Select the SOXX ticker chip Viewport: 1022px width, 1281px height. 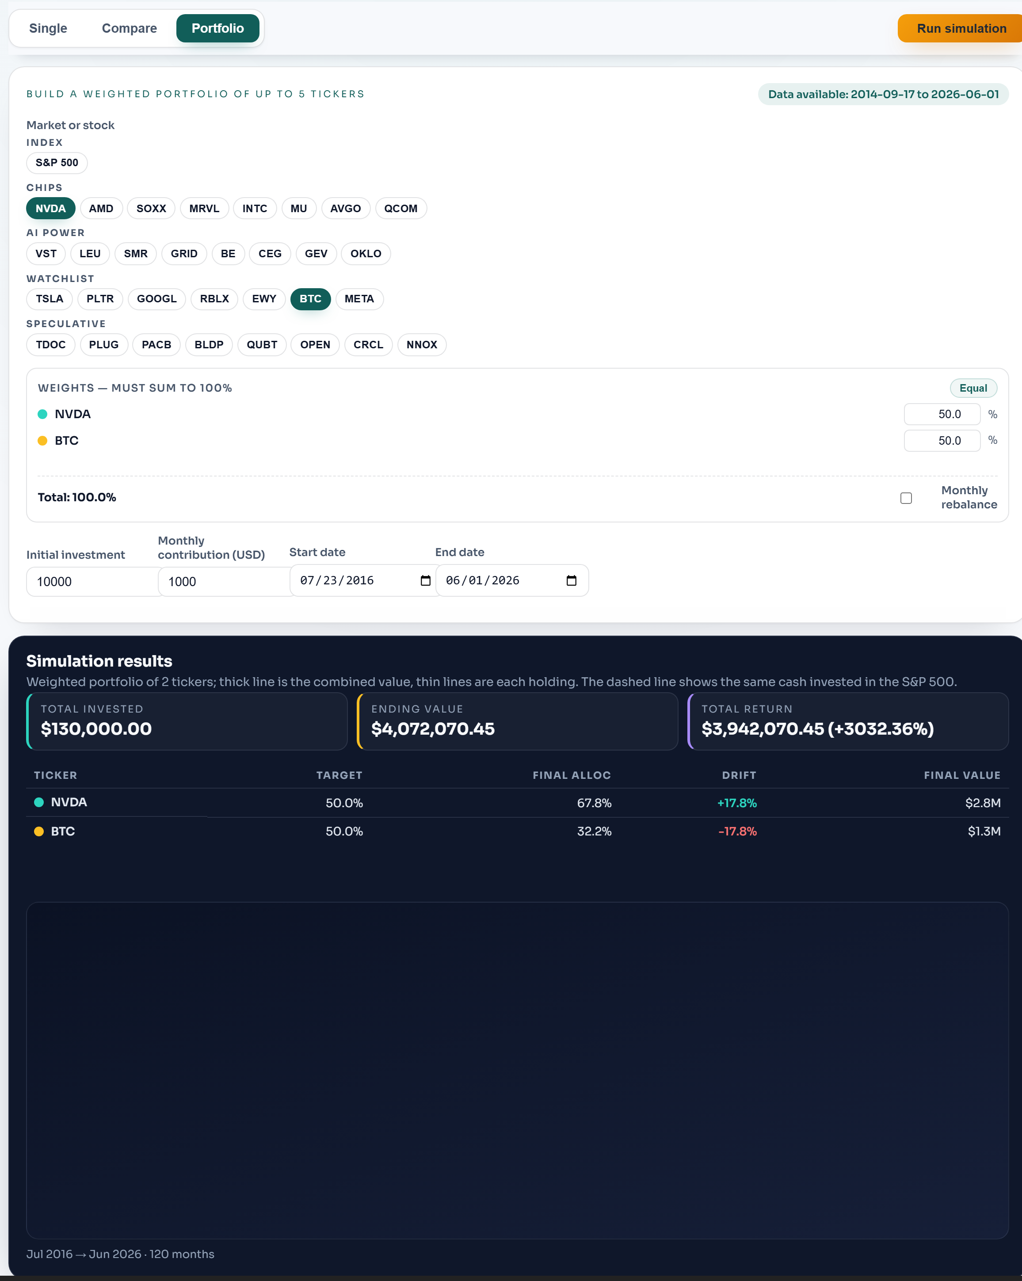[152, 209]
